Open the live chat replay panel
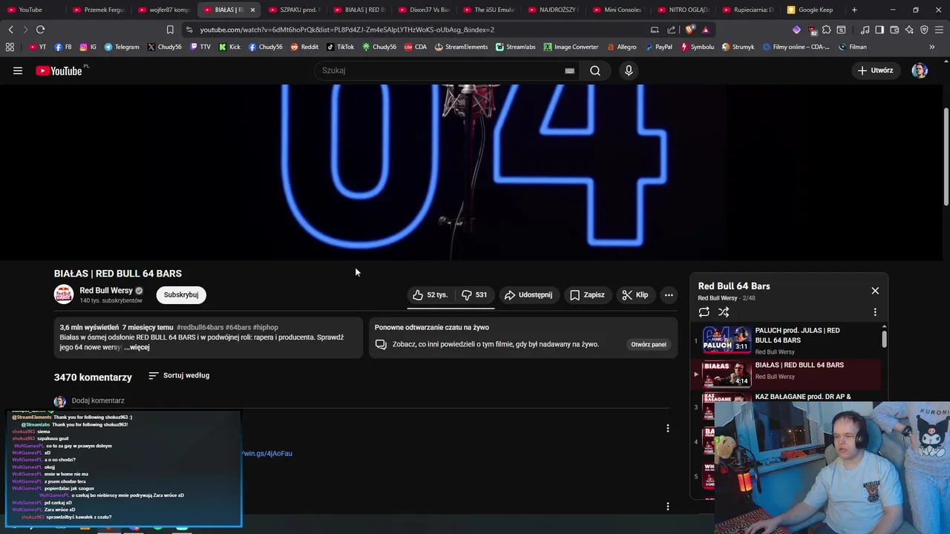This screenshot has width=950, height=534. 649,344
